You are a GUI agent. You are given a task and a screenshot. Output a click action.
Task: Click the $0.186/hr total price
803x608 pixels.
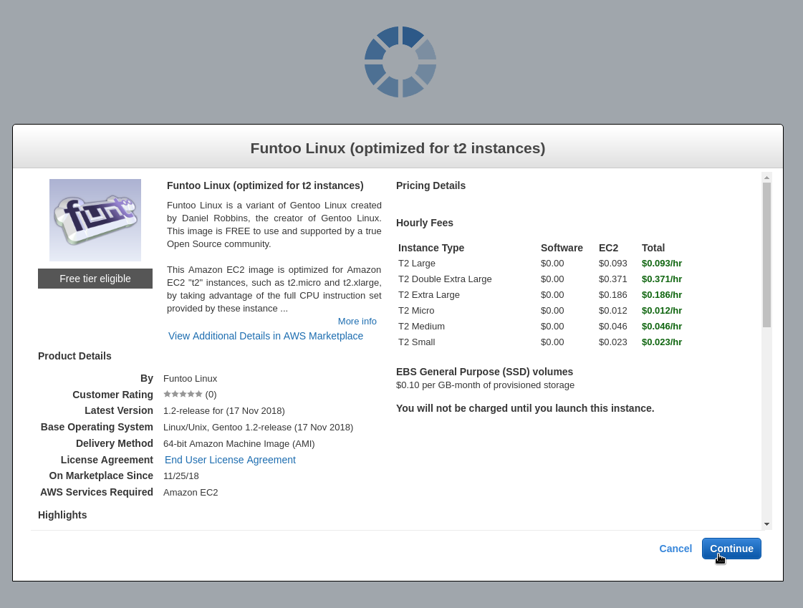(662, 295)
